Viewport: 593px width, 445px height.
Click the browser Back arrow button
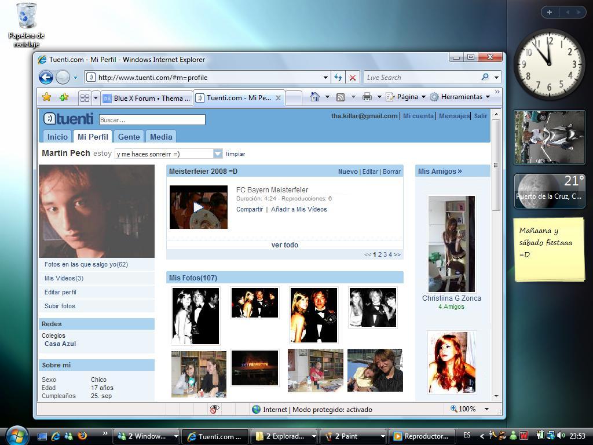46,77
